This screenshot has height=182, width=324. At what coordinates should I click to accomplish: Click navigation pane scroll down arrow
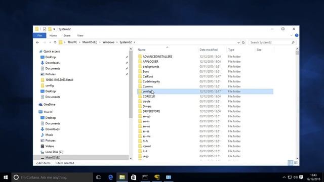coord(131,158)
